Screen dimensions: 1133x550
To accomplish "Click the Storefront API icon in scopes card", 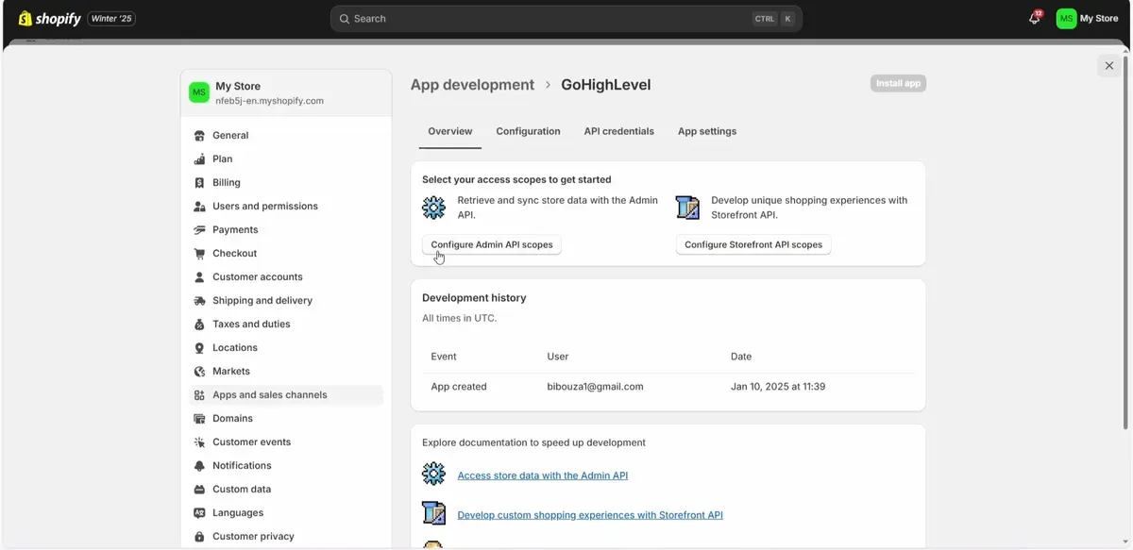I will (x=687, y=208).
